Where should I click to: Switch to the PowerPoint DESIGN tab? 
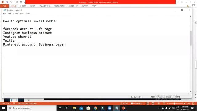coord(33,6)
